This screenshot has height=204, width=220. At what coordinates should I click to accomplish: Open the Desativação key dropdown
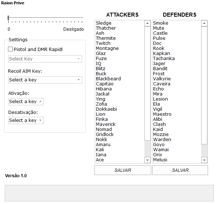click(26, 120)
